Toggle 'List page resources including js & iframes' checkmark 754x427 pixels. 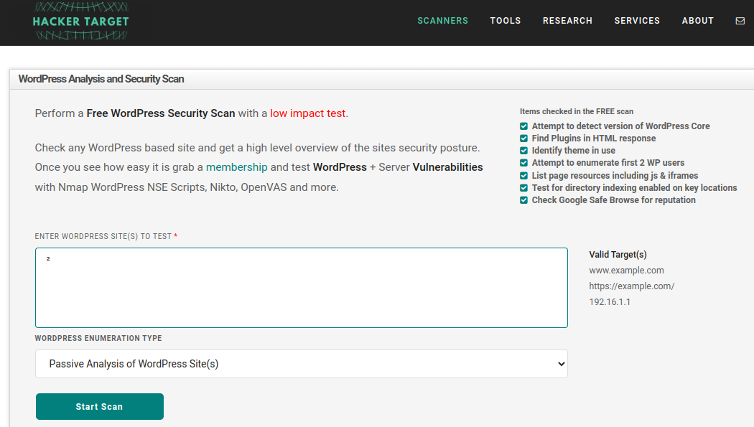point(523,176)
